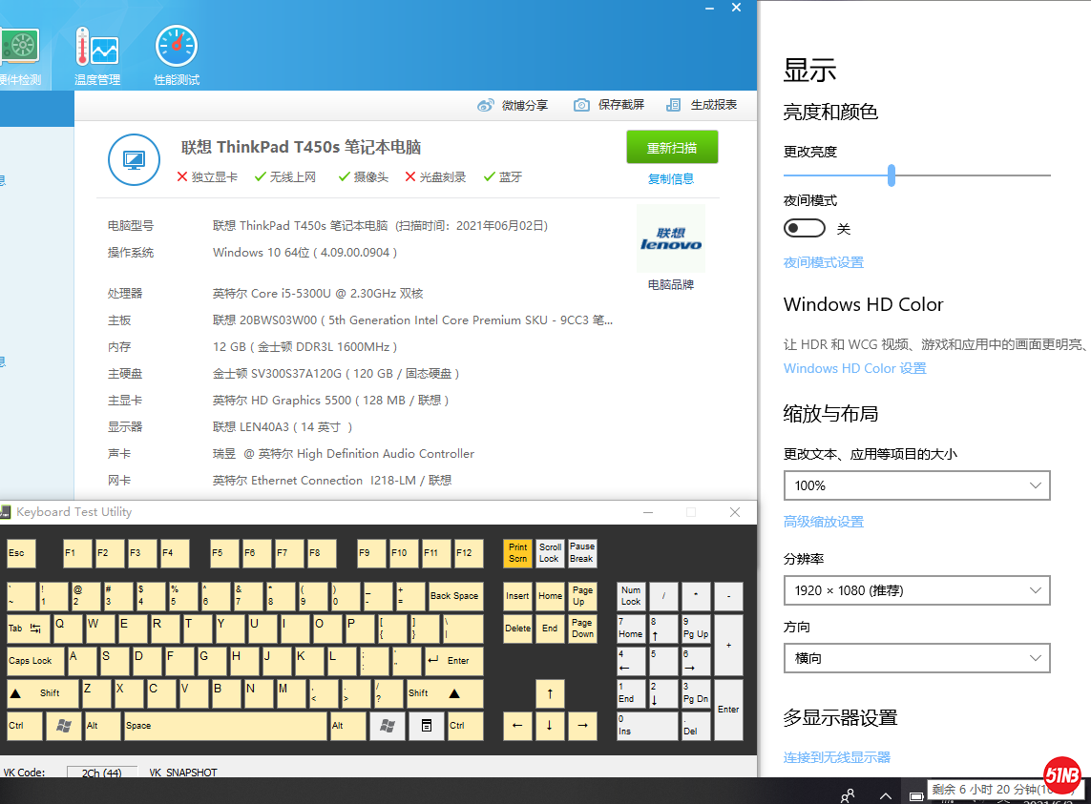The height and width of the screenshot is (804, 1091).
Task: Click the Tab key on the test keyboard
Action: click(28, 629)
